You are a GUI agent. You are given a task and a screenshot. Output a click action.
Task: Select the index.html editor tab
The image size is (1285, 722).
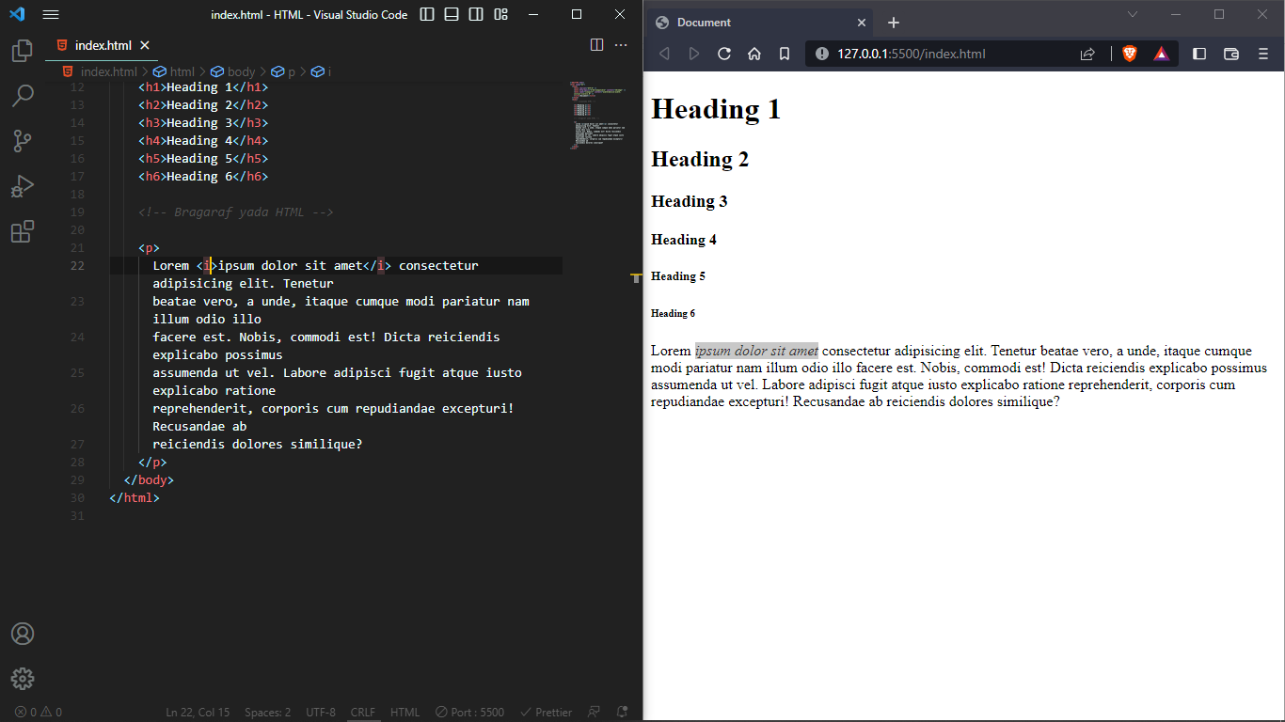[102, 45]
